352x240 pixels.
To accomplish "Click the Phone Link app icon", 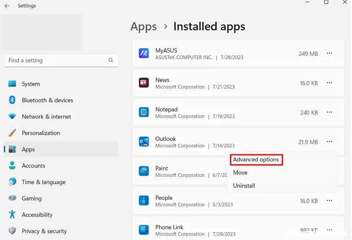I will 144,230.
